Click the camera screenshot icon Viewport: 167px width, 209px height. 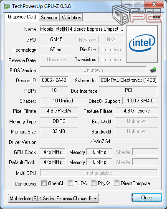tap(157, 17)
